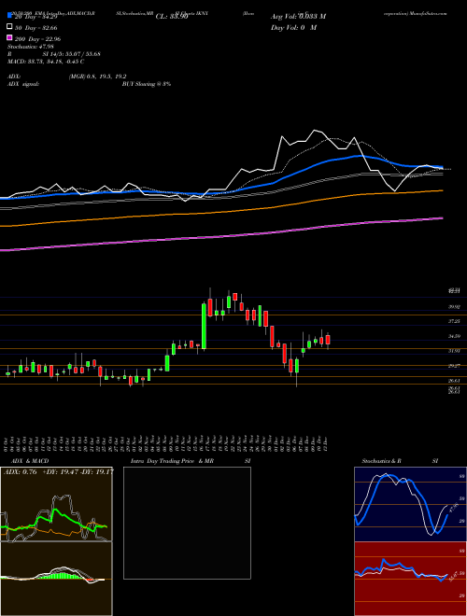Click the MunafaSutra.com site label

tap(429, 13)
